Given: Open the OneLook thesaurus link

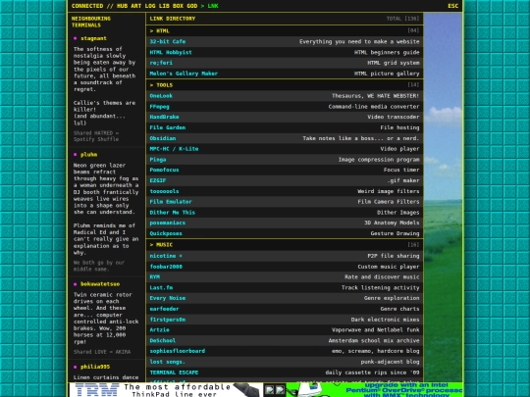Looking at the screenshot, I should click(161, 96).
